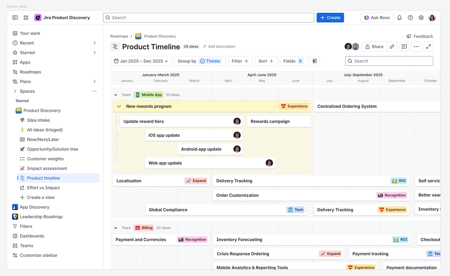Click the Create button

330,18
